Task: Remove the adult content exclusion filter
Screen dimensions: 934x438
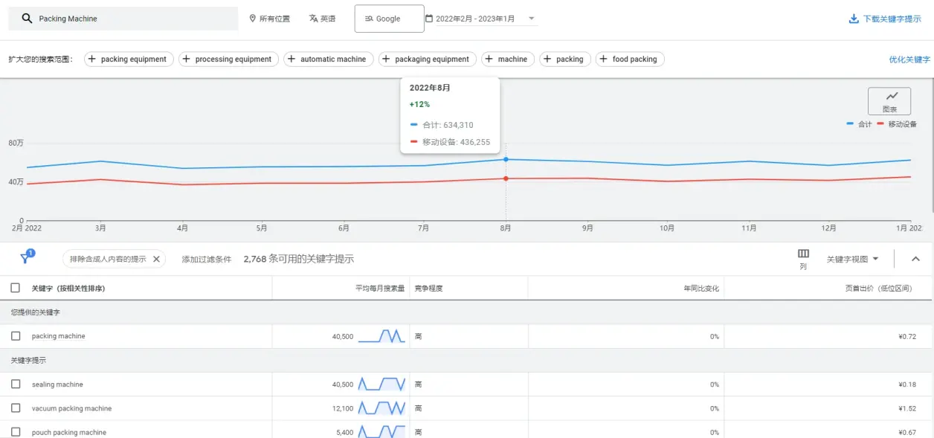Action: pyautogui.click(x=156, y=259)
